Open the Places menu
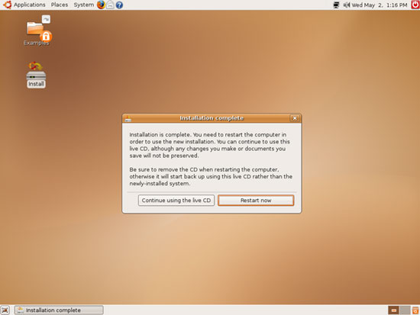Image resolution: width=420 pixels, height=315 pixels. pos(60,5)
